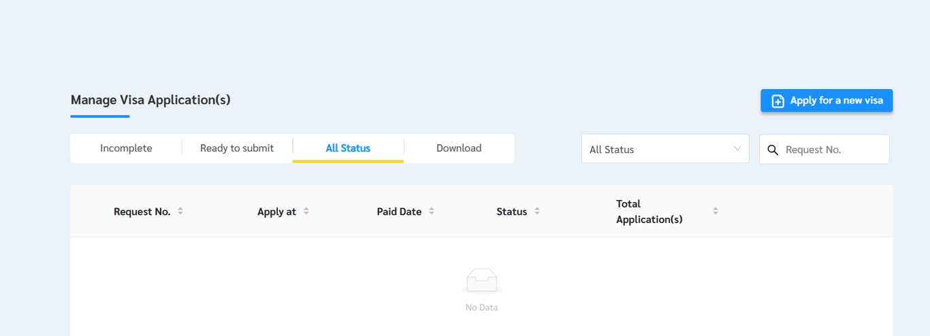Click the Status column header label
Viewport: 930px width, 336px height.
(x=511, y=212)
